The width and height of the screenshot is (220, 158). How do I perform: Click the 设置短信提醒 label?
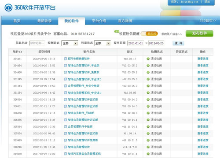click(x=129, y=34)
